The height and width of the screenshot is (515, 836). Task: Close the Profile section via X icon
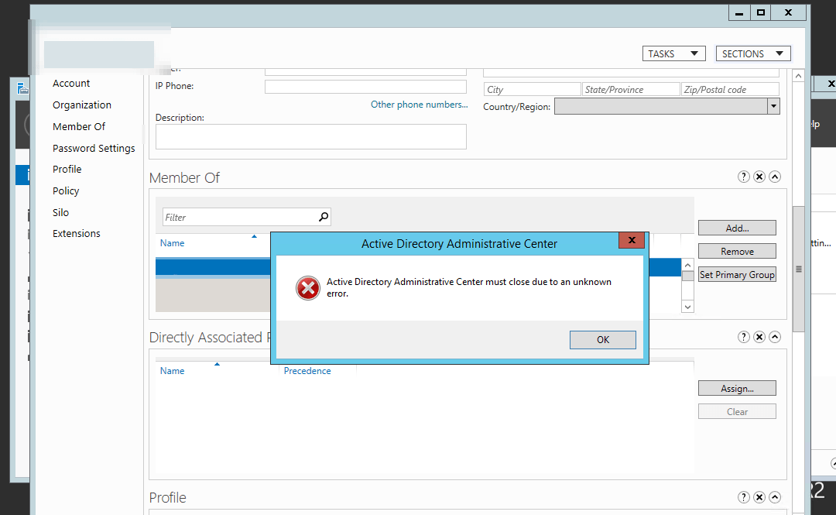[759, 497]
